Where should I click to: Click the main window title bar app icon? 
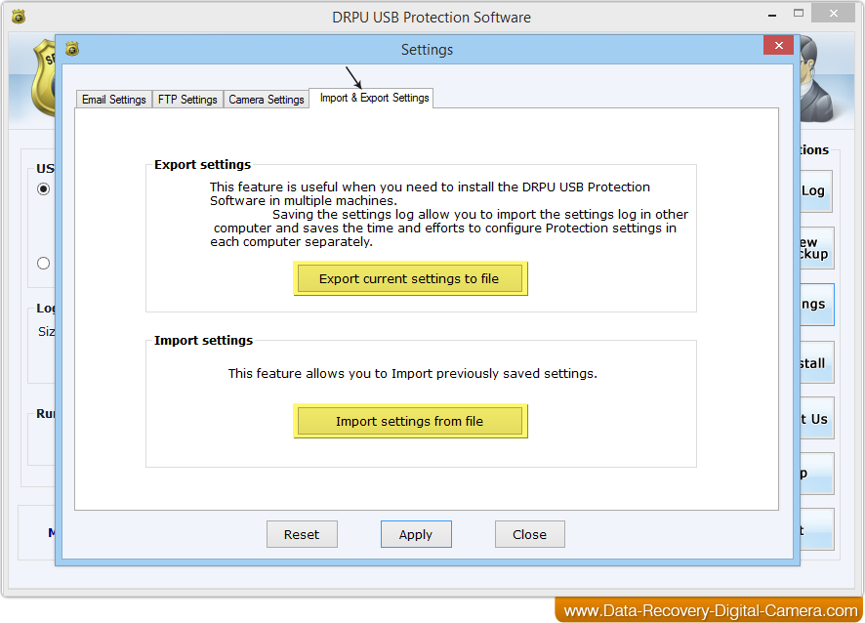tap(19, 17)
